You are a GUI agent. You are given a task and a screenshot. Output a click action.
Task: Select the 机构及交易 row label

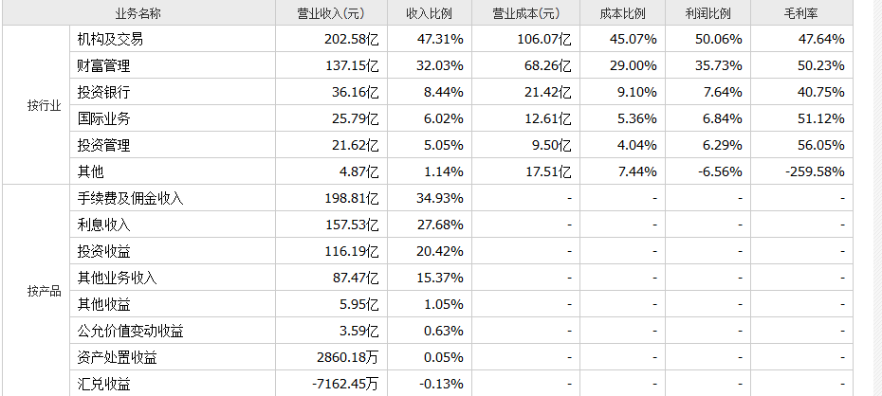point(110,39)
